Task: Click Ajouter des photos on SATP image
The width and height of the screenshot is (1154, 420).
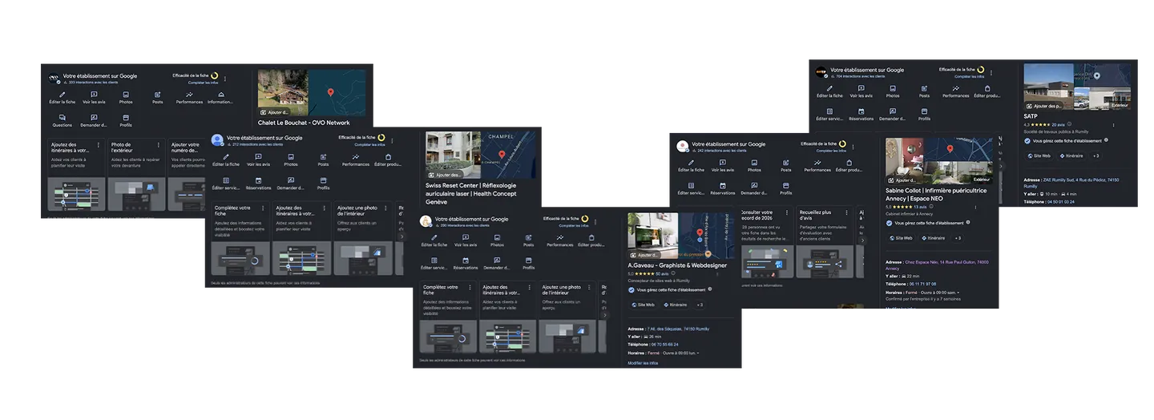Action: [1044, 106]
